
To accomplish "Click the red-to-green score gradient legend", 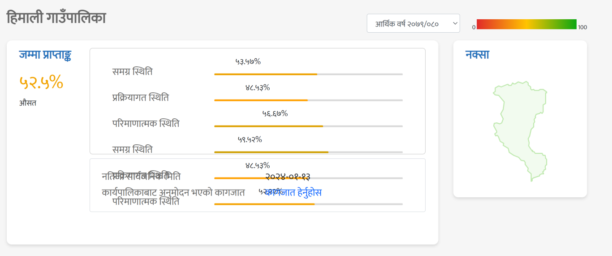I will point(526,24).
